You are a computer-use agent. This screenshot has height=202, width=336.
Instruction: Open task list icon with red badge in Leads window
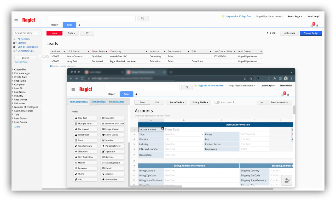[312, 25]
